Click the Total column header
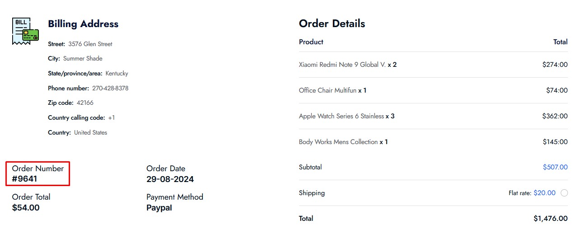 tap(560, 42)
